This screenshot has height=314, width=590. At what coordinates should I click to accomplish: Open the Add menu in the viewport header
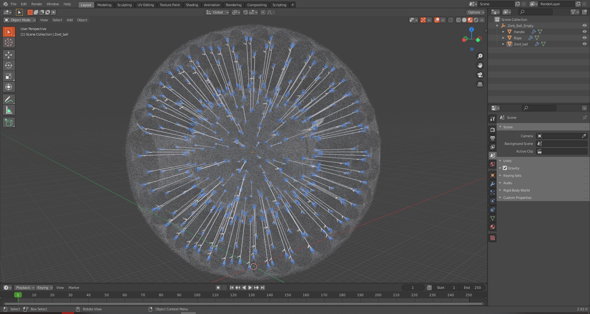click(x=70, y=20)
